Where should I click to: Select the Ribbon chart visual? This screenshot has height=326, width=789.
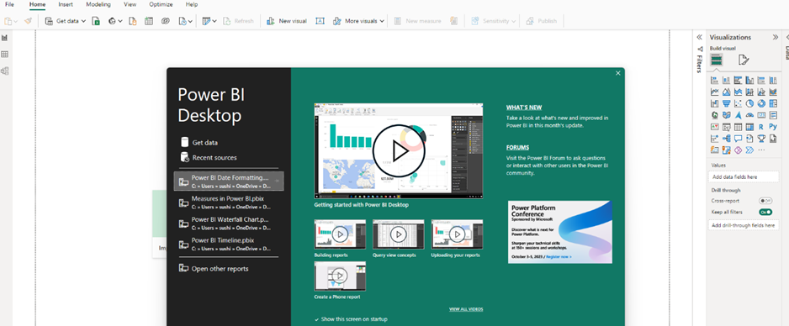(773, 92)
